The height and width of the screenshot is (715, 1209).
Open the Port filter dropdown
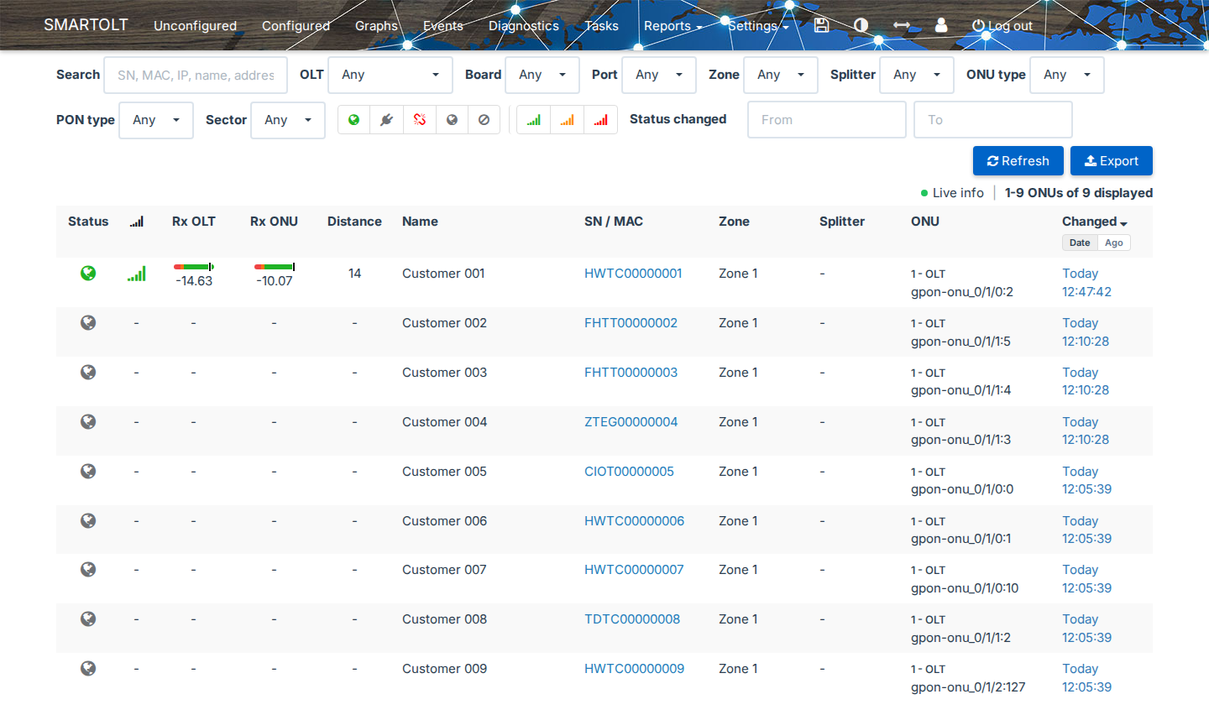pyautogui.click(x=659, y=75)
